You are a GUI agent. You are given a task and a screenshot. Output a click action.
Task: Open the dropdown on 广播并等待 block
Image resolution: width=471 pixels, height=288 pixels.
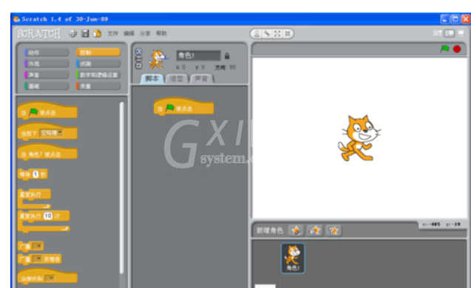click(x=38, y=258)
